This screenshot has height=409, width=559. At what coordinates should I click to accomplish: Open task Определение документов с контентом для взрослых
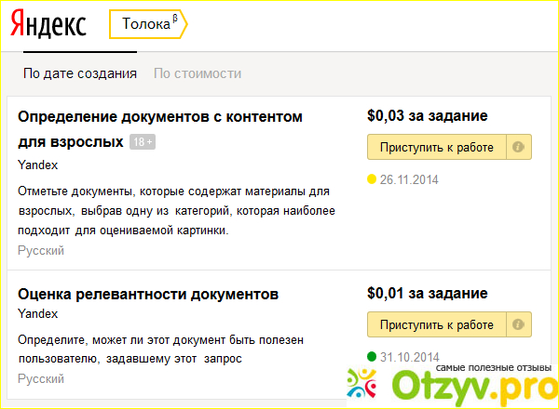click(160, 117)
